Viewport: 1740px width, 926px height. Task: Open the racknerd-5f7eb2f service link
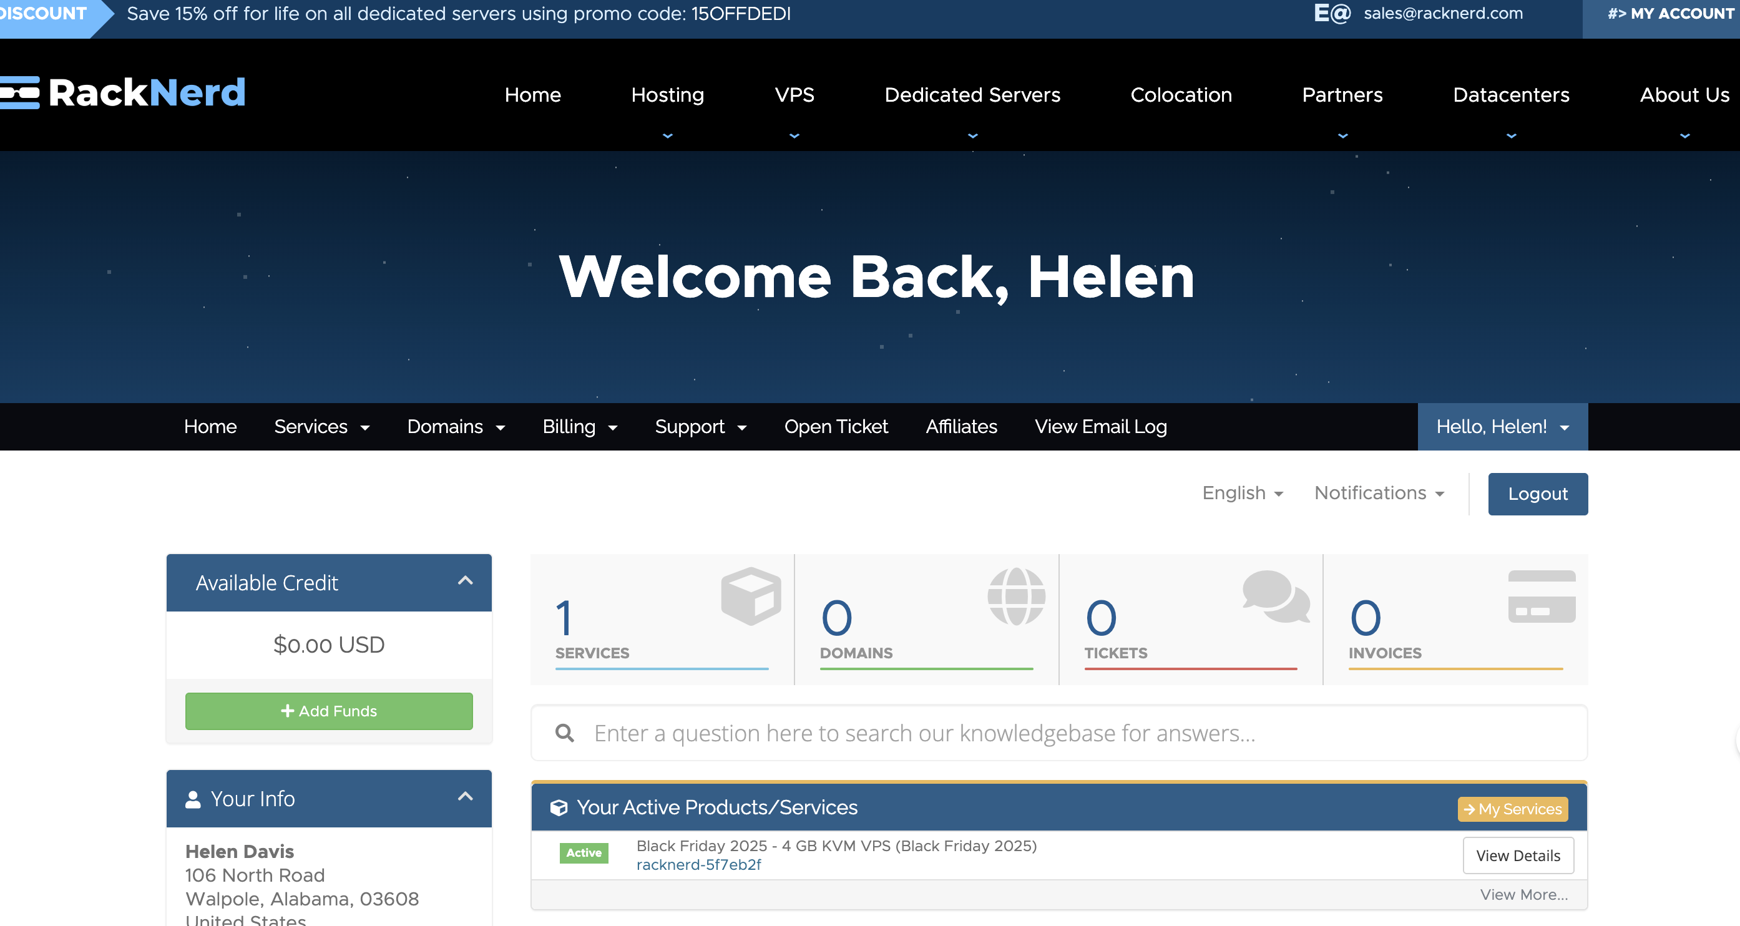click(698, 864)
